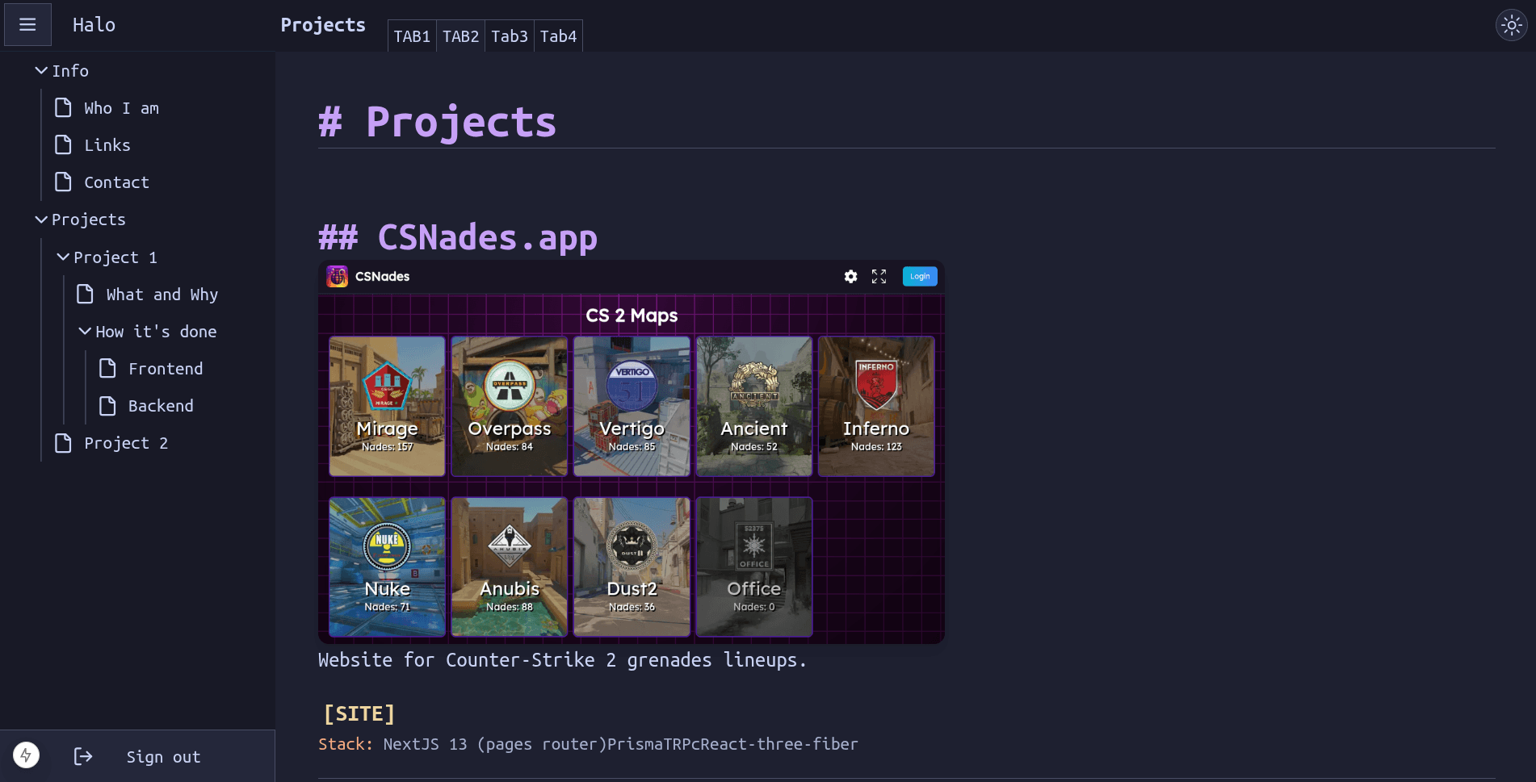The height and width of the screenshot is (782, 1536).
Task: Click the 'Stack:' label
Action: pos(346,744)
